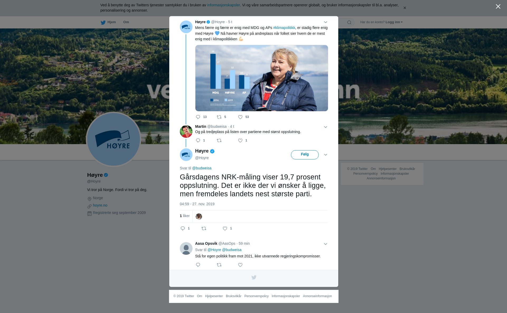This screenshot has width=507, height=313.
Task: Open options chevron on Aasa Opsvik's tweet
Action: (x=326, y=244)
